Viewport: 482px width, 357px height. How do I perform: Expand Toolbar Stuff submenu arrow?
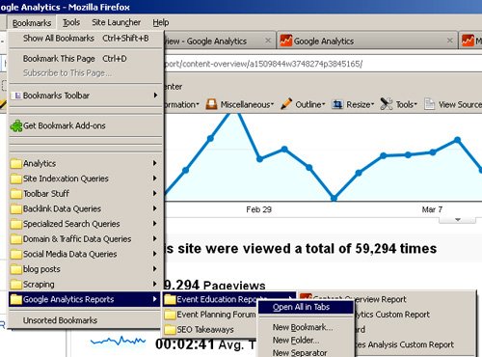coord(155,193)
